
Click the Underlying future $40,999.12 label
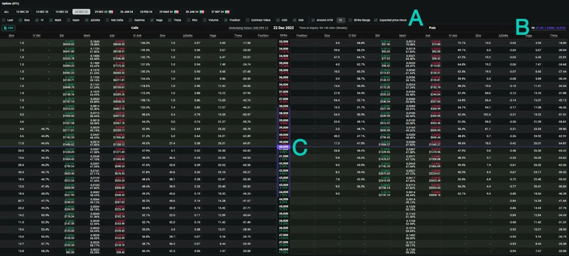point(248,28)
